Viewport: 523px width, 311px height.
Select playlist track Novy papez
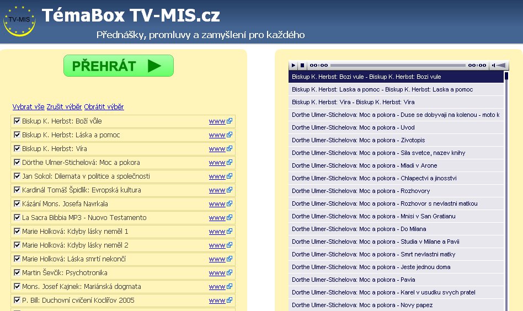(396, 305)
